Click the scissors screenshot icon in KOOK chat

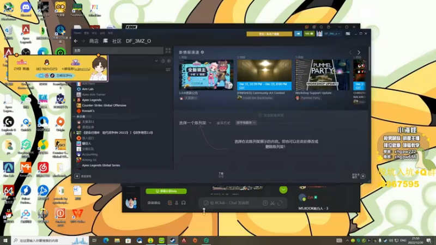coord(272,203)
